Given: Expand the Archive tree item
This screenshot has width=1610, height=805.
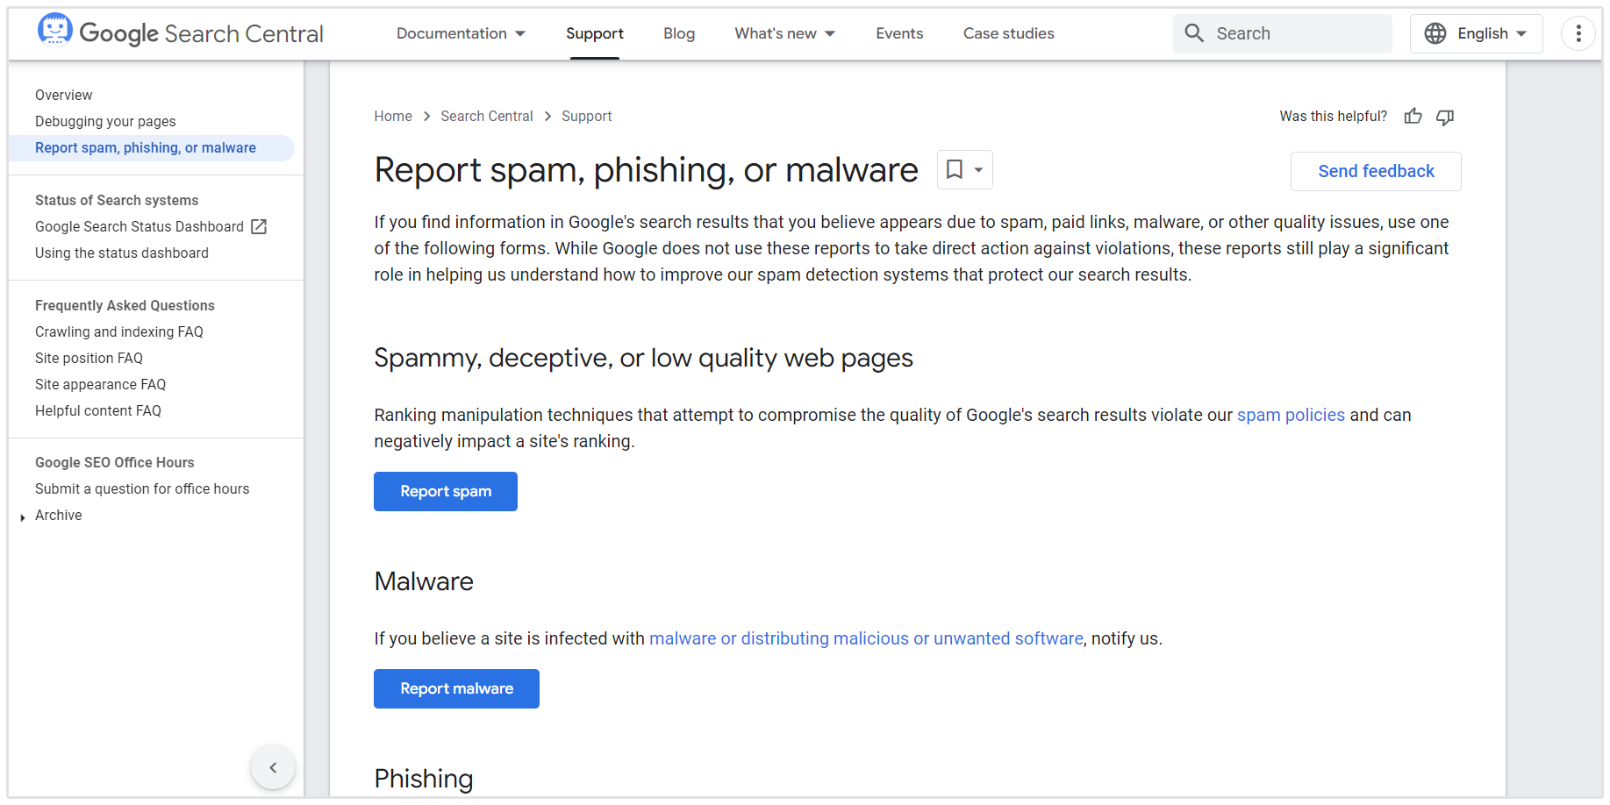Looking at the screenshot, I should [23, 516].
